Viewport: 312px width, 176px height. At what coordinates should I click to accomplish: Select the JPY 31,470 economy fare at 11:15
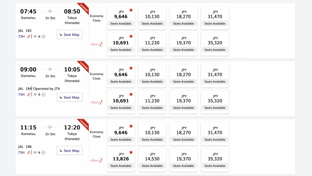(215, 134)
